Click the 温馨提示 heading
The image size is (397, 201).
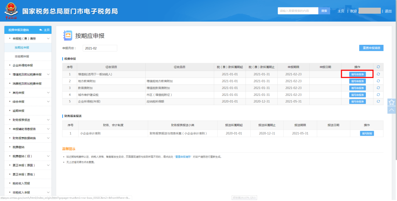pyautogui.click(x=69, y=149)
